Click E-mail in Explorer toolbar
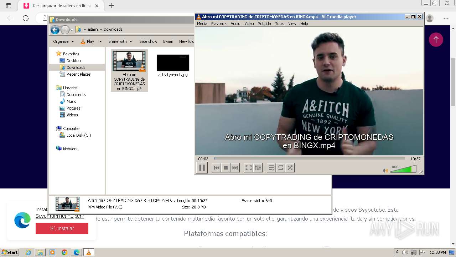 pos(168,41)
